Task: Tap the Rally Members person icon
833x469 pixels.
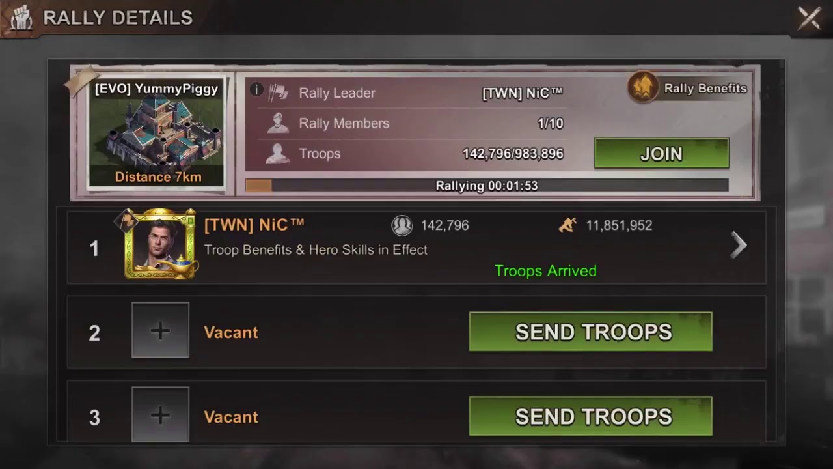Action: pos(279,123)
